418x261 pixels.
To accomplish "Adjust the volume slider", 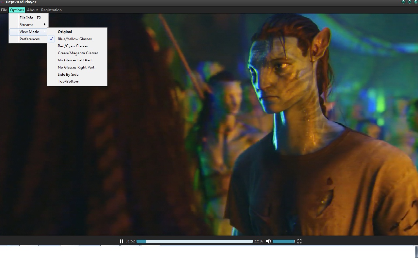I will (x=283, y=241).
